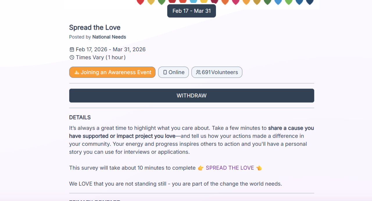The image size is (372, 201).
Task: Click the navy pin at the banner's right end
Action: tap(310, 2)
